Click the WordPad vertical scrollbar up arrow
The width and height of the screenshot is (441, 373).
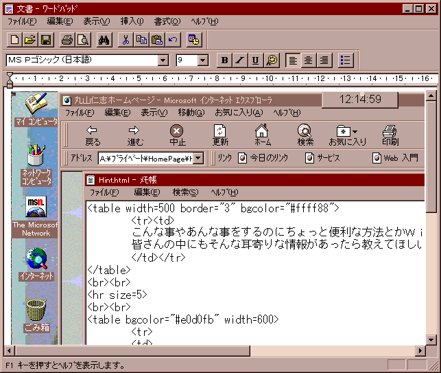point(431,96)
